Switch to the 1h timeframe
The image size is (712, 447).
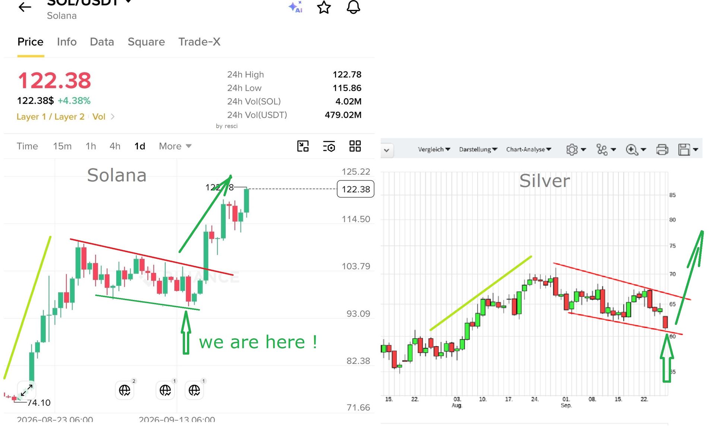91,146
